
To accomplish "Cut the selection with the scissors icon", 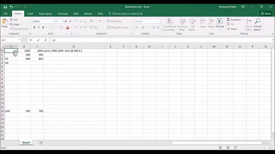I will tap(13, 20).
